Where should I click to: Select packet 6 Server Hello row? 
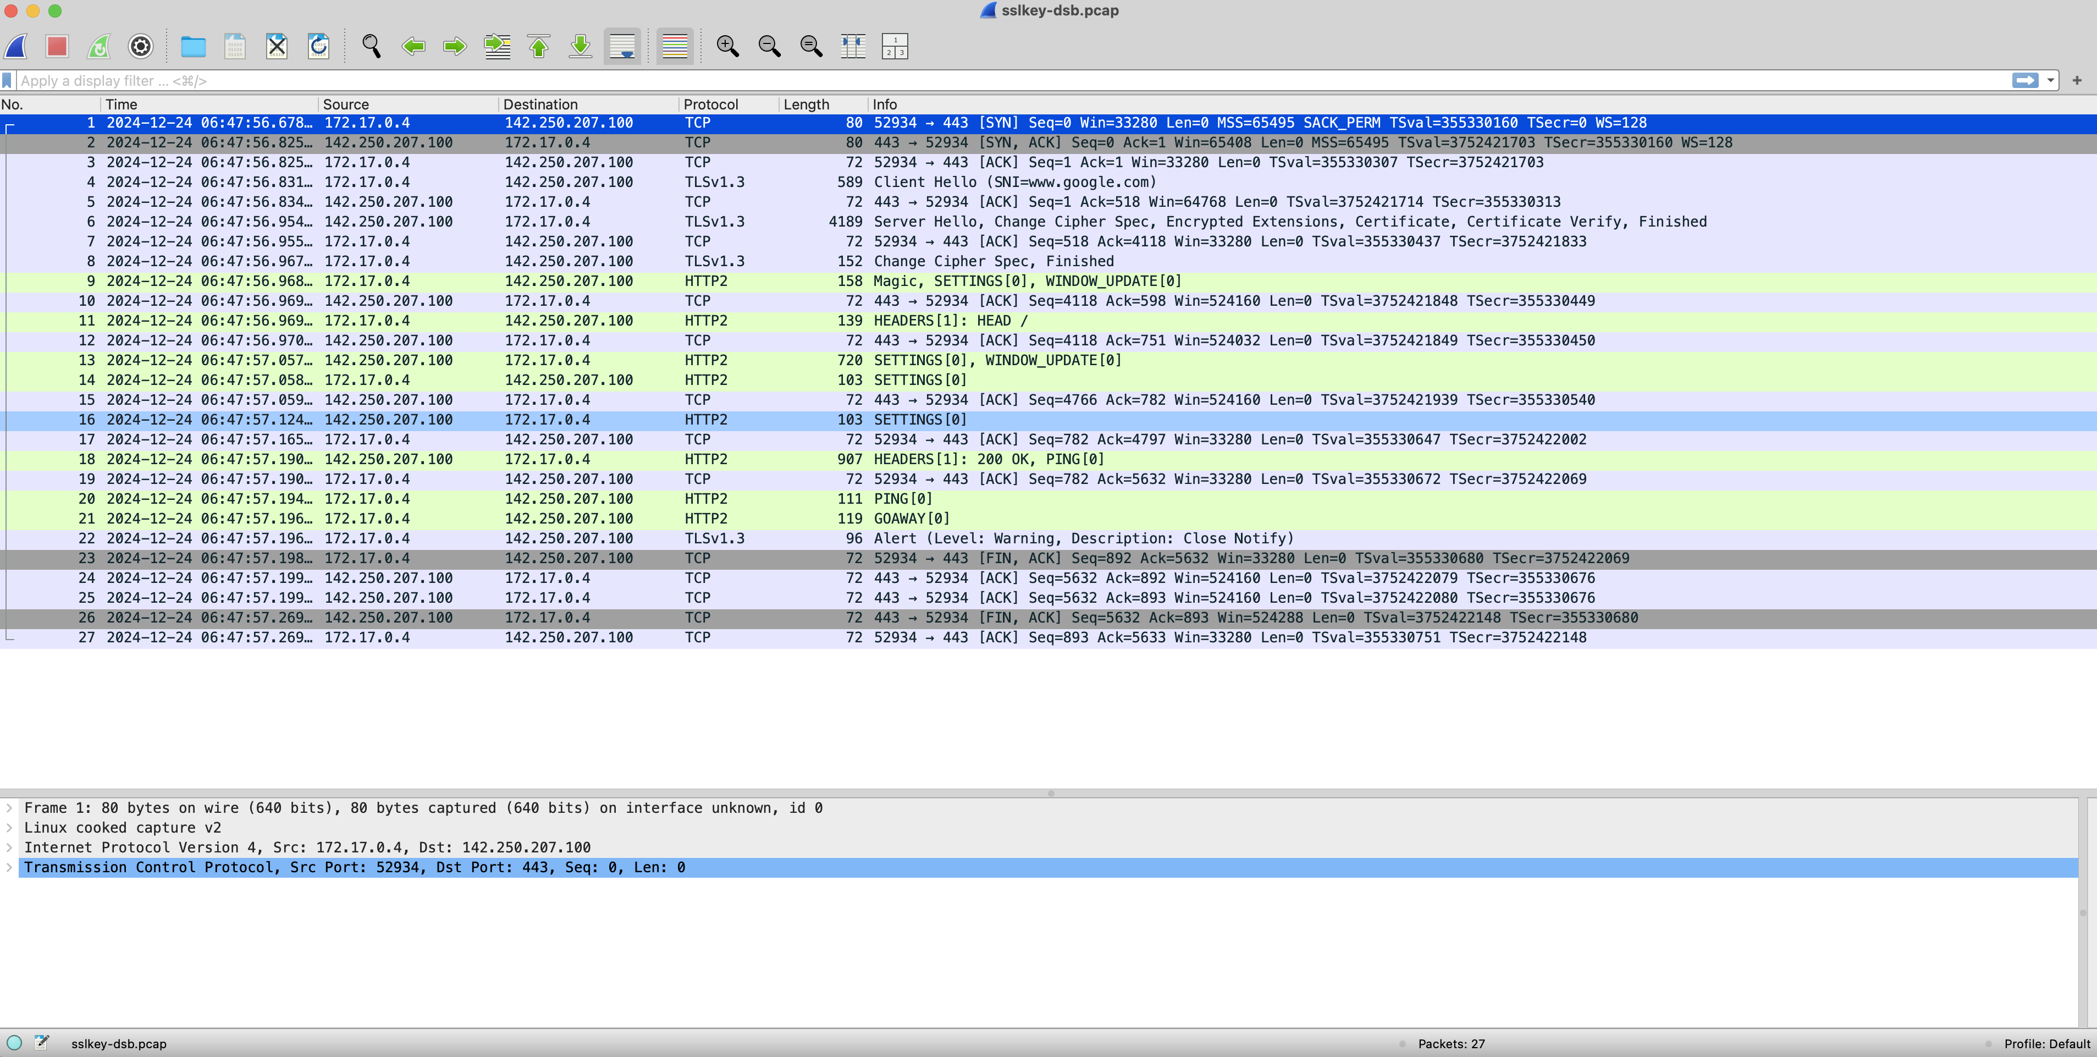coord(1048,222)
